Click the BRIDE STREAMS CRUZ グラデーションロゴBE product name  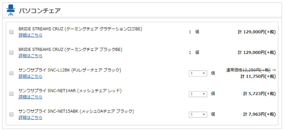[x=80, y=29]
